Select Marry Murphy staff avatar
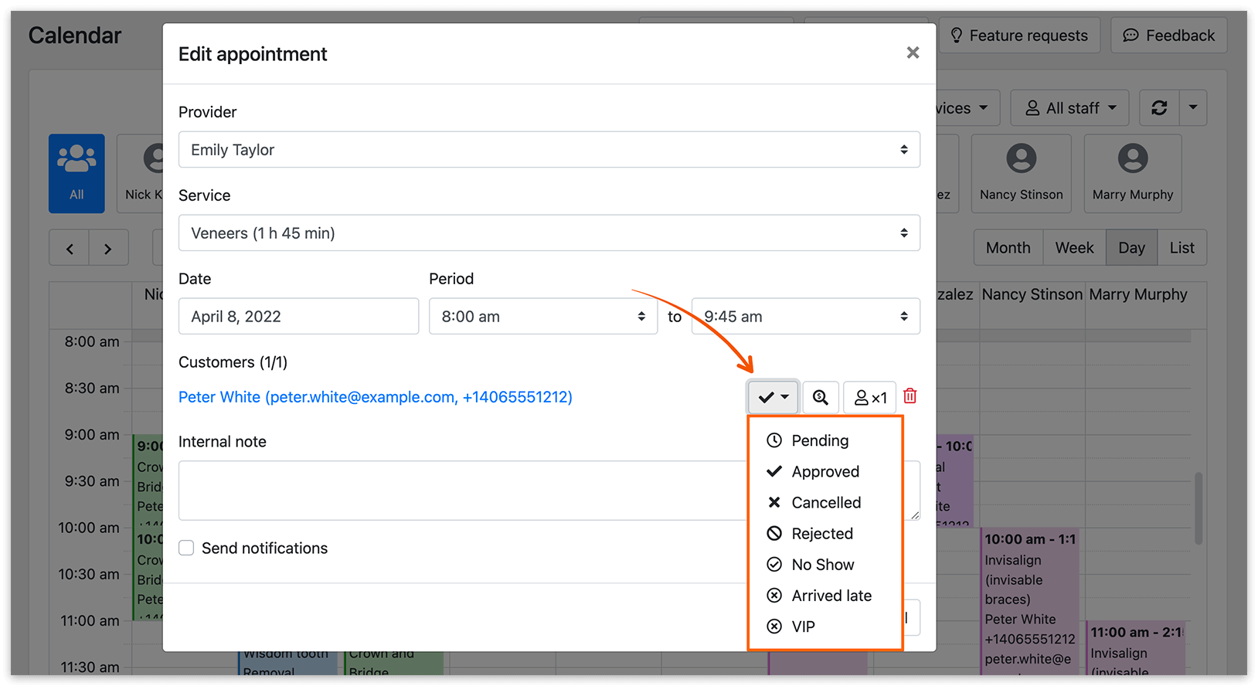Image resolution: width=1258 pixels, height=686 pixels. pyautogui.click(x=1132, y=173)
